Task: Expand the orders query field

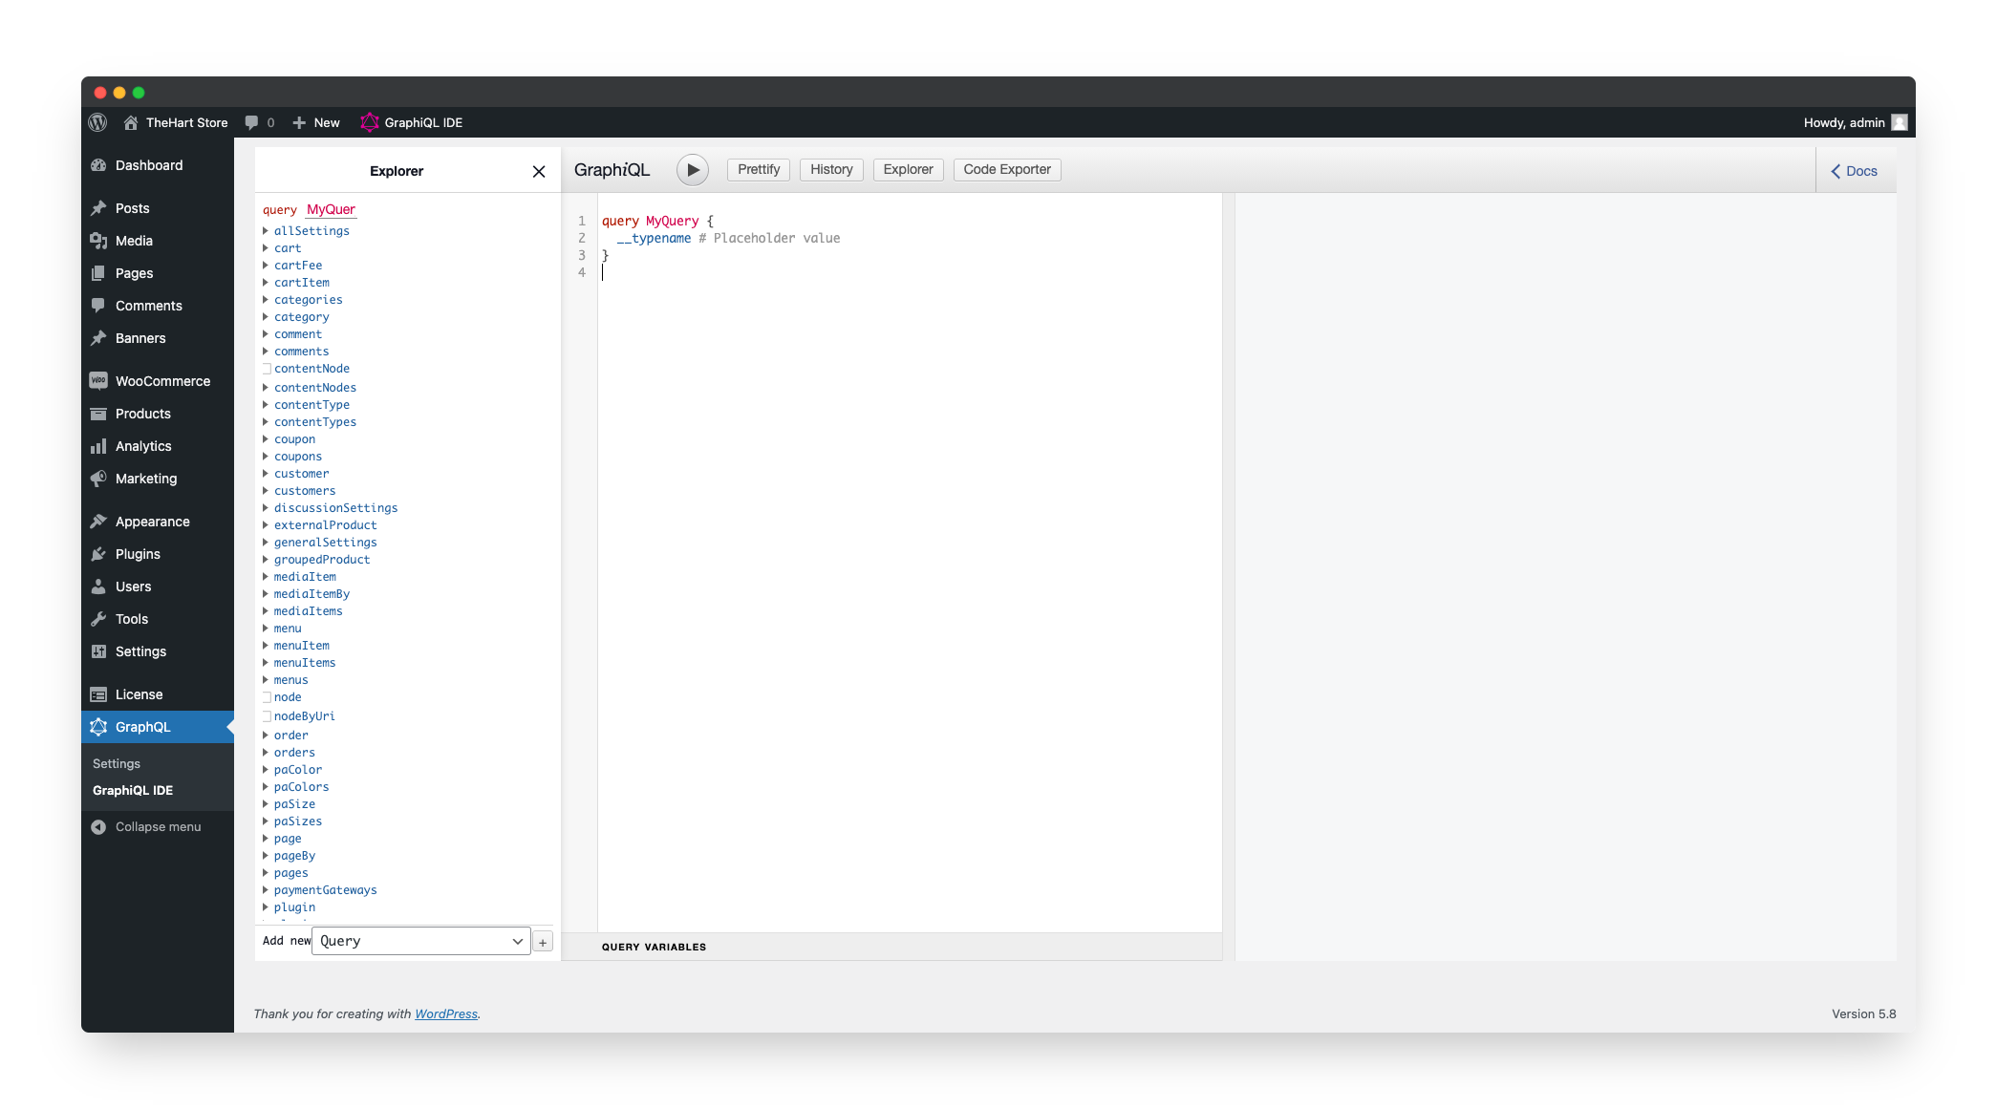Action: [265, 751]
